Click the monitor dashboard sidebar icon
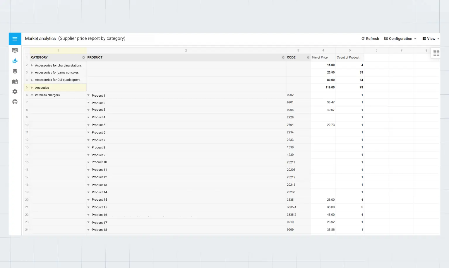449x268 pixels. pyautogui.click(x=15, y=51)
